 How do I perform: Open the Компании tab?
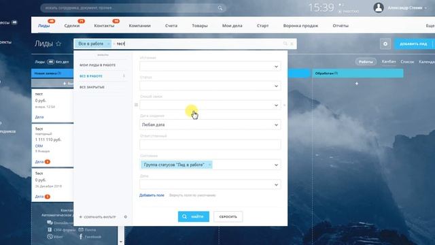pos(139,26)
